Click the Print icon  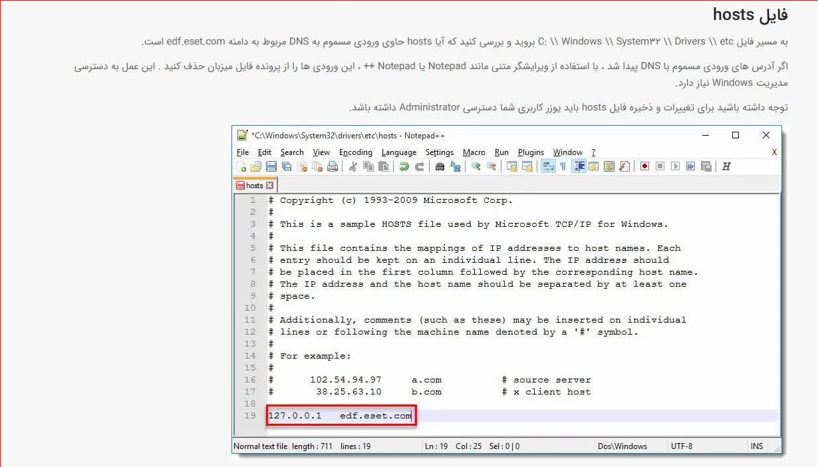[331, 166]
